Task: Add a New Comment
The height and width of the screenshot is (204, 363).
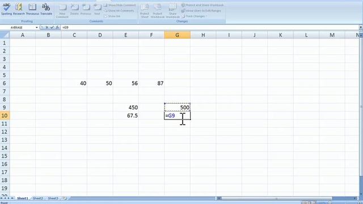Action: (62, 11)
